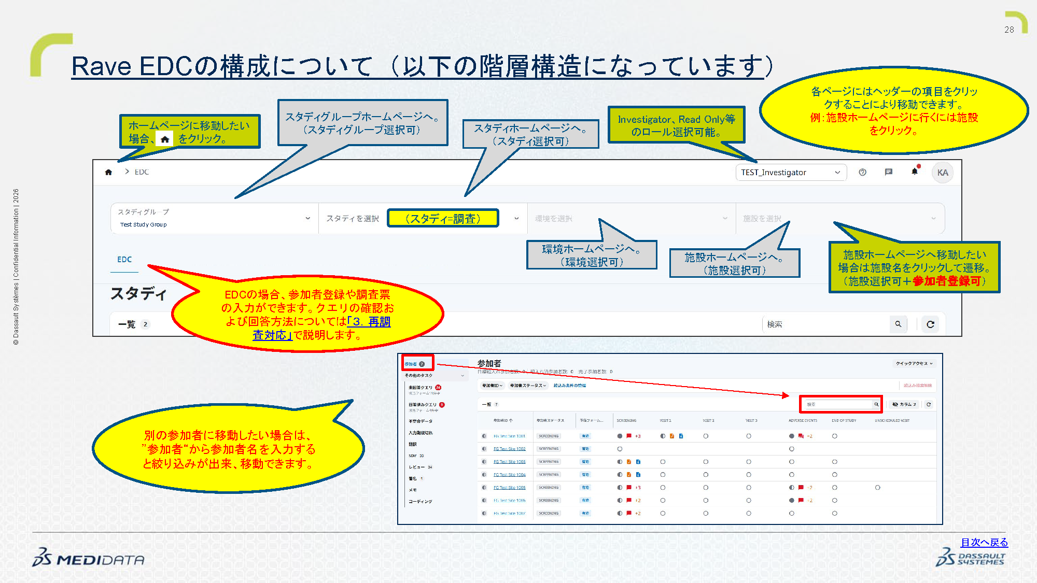Open 入力期限切れ in the task sidebar
1037x583 pixels.
pos(421,433)
